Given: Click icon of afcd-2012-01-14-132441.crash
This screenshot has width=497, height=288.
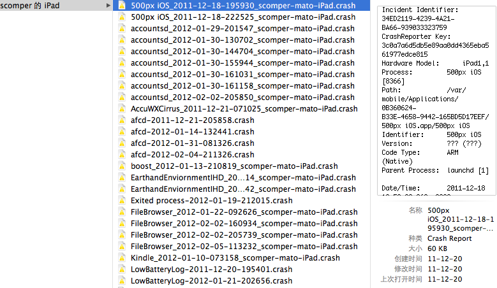Looking at the screenshot, I should [122, 132].
